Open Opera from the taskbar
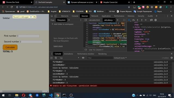The height and width of the screenshot is (98, 174). [x=24, y=95]
